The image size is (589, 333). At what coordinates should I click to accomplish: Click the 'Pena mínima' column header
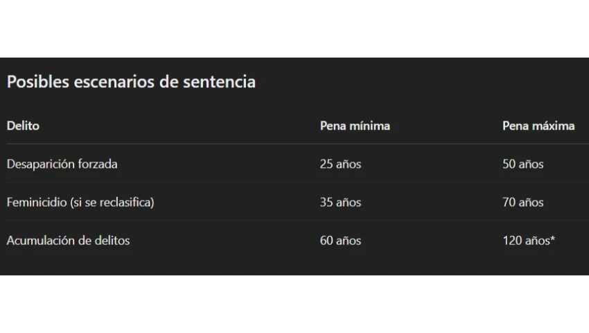tap(355, 126)
